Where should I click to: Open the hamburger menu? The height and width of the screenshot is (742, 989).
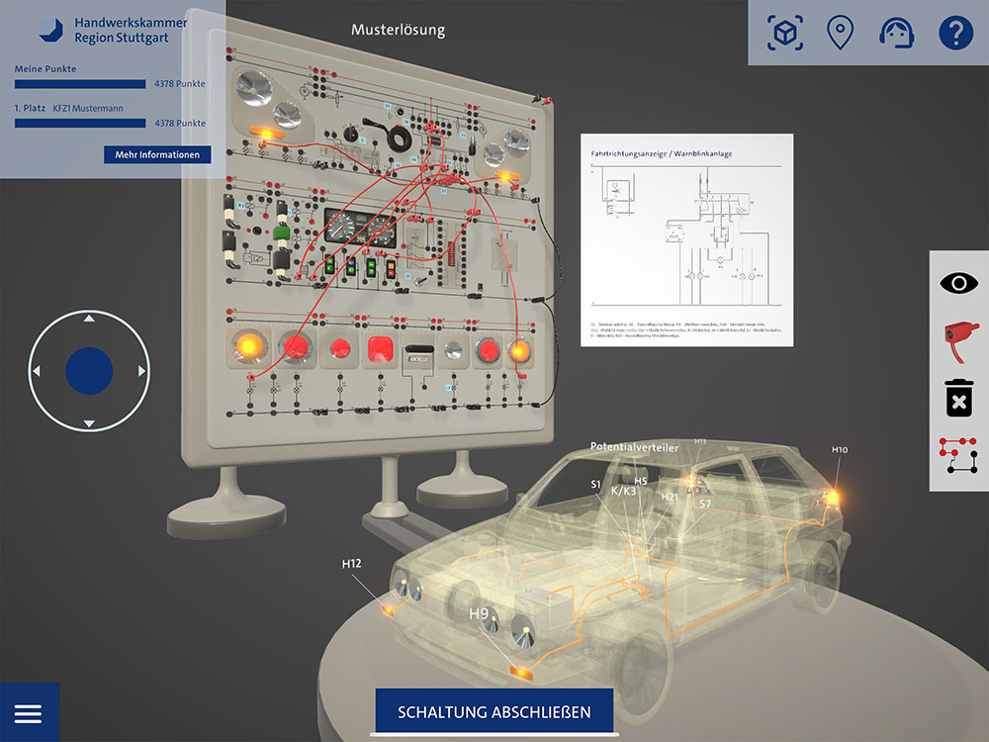[29, 713]
